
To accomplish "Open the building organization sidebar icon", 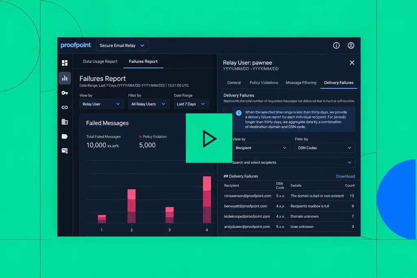I will pos(65,122).
